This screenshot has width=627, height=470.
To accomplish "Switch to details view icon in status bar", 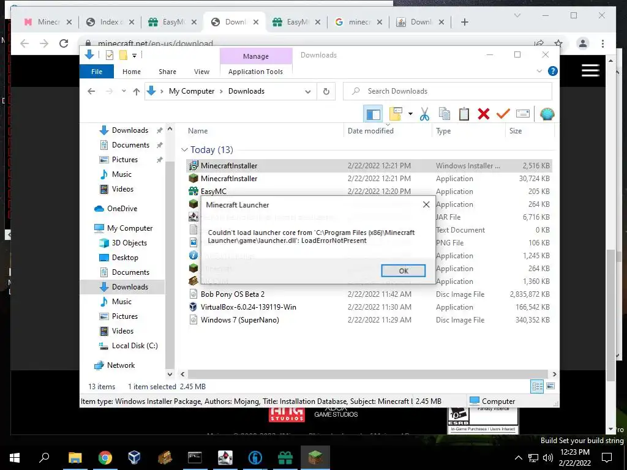I will click(537, 386).
